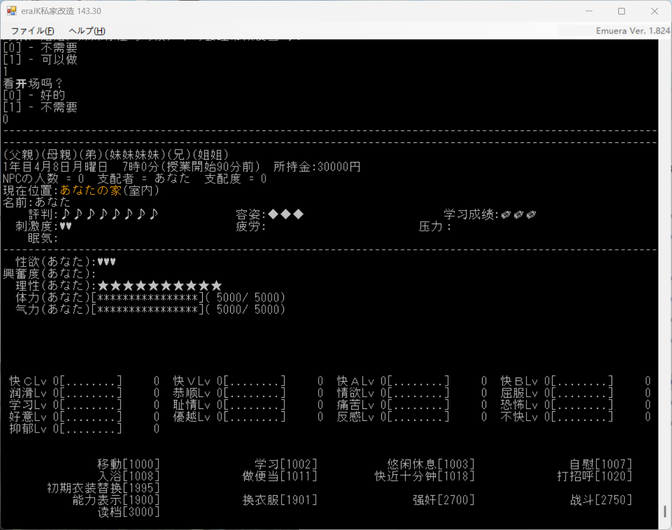
Task: Pick the 悠闲休息[1003] command
Action: pos(431,464)
